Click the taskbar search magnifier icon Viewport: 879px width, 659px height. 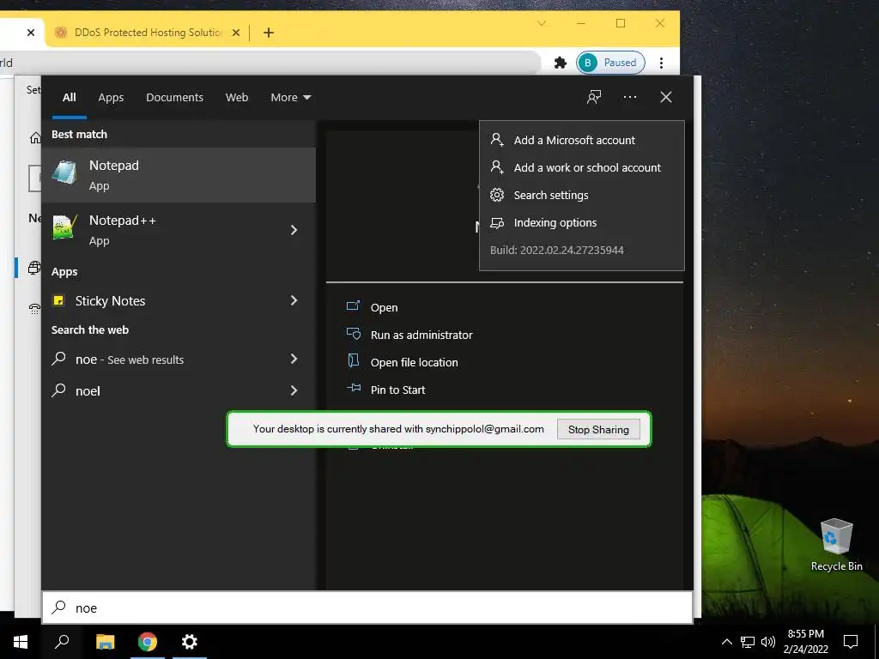pyautogui.click(x=62, y=642)
